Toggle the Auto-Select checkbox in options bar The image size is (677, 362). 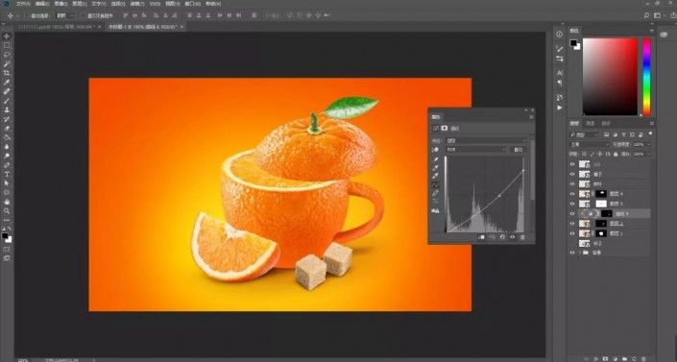click(27, 15)
